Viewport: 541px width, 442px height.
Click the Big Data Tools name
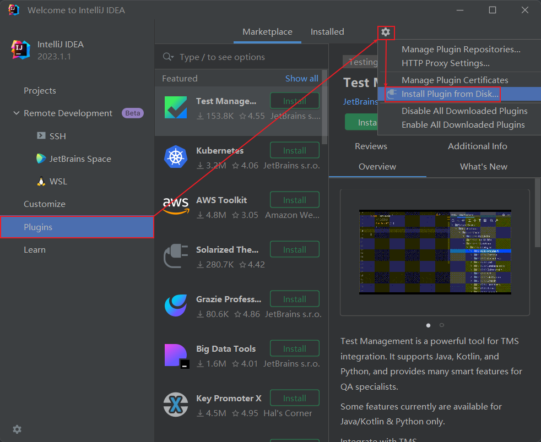tap(226, 348)
